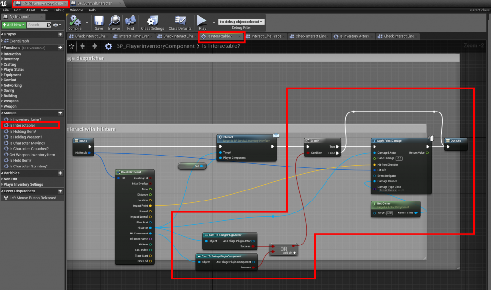
Task: Open the Debug menu
Action: pos(59,10)
